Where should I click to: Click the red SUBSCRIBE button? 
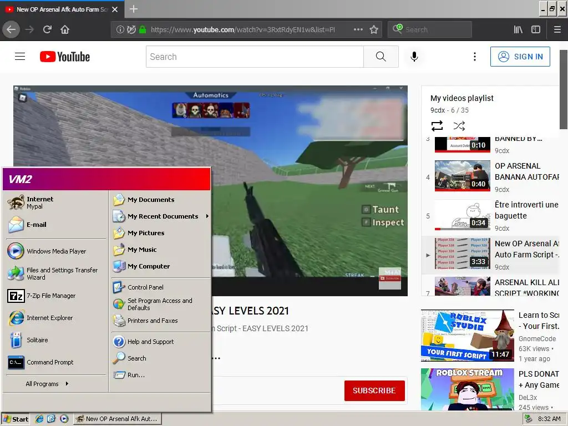pyautogui.click(x=374, y=390)
